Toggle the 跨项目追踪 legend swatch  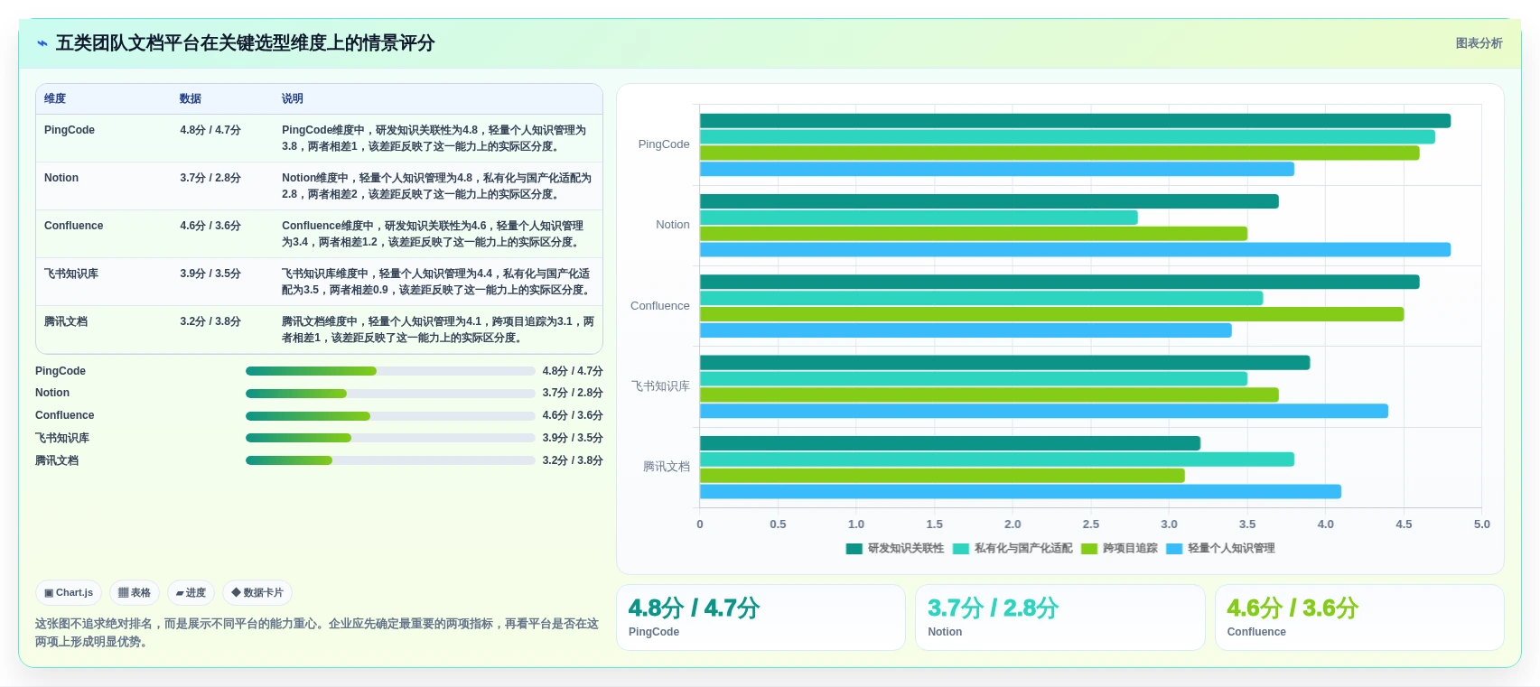1089,549
